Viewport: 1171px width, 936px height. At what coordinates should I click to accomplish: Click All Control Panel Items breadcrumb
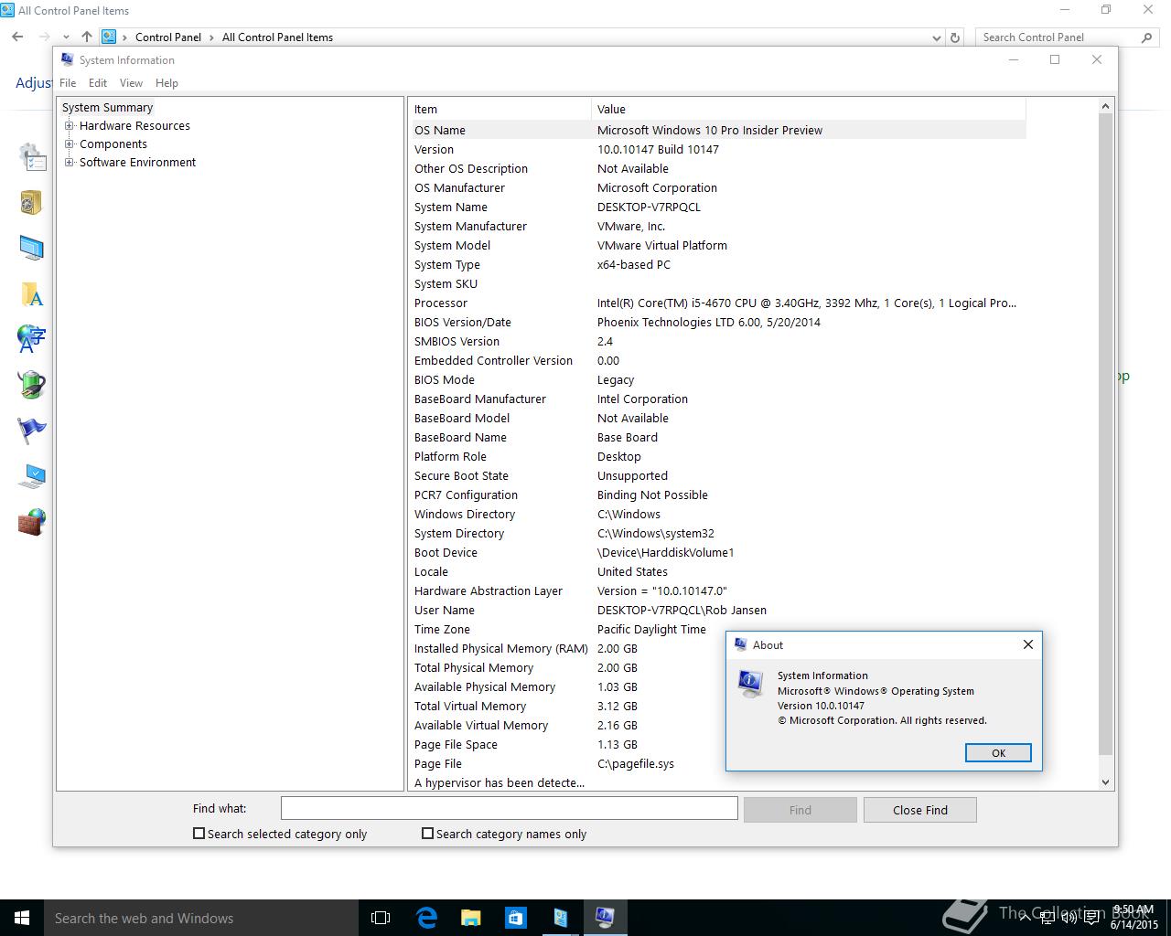pos(277,37)
